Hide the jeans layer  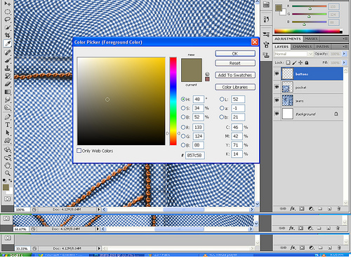[277, 100]
